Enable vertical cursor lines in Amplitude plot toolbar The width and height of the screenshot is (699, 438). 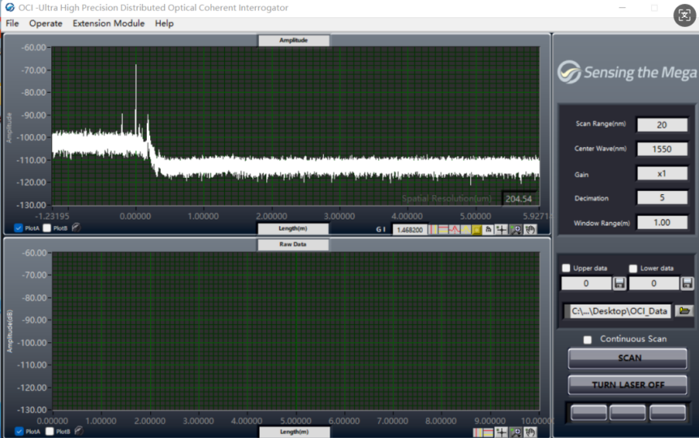click(x=434, y=230)
